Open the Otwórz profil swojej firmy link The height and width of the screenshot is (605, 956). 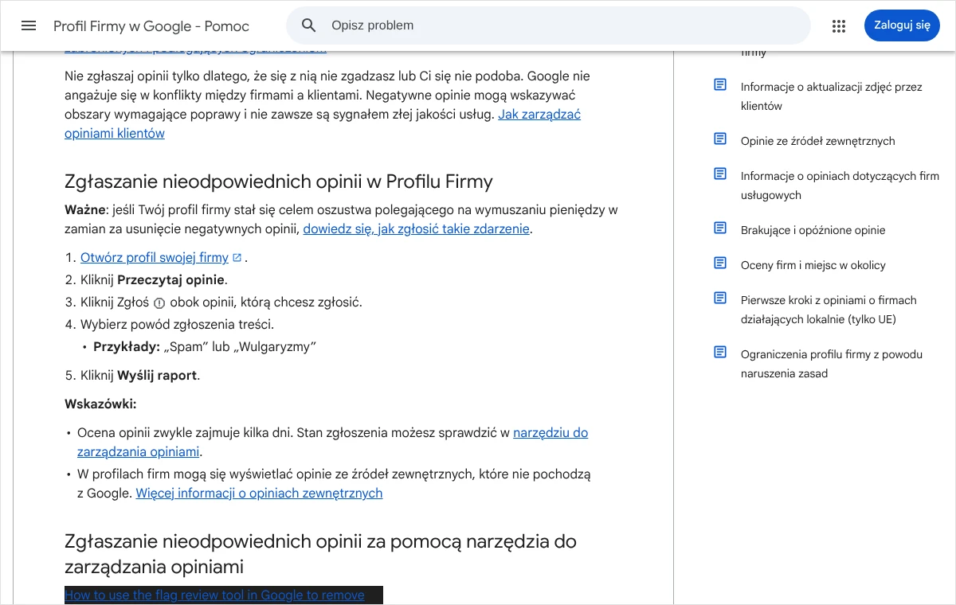click(x=155, y=258)
